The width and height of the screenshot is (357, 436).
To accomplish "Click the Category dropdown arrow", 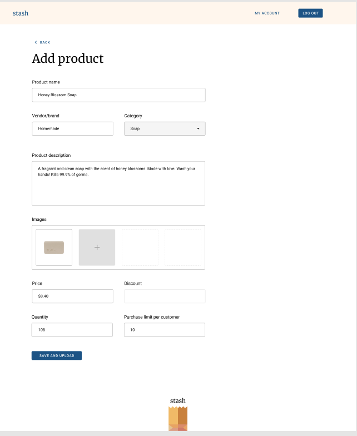I will pos(198,128).
